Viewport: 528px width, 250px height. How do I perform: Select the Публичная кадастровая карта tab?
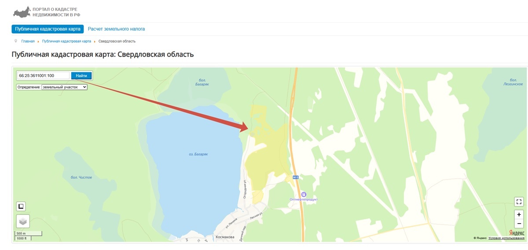[x=48, y=29]
